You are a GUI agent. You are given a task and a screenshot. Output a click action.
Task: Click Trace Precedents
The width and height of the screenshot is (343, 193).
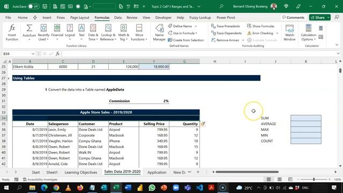(x=225, y=26)
